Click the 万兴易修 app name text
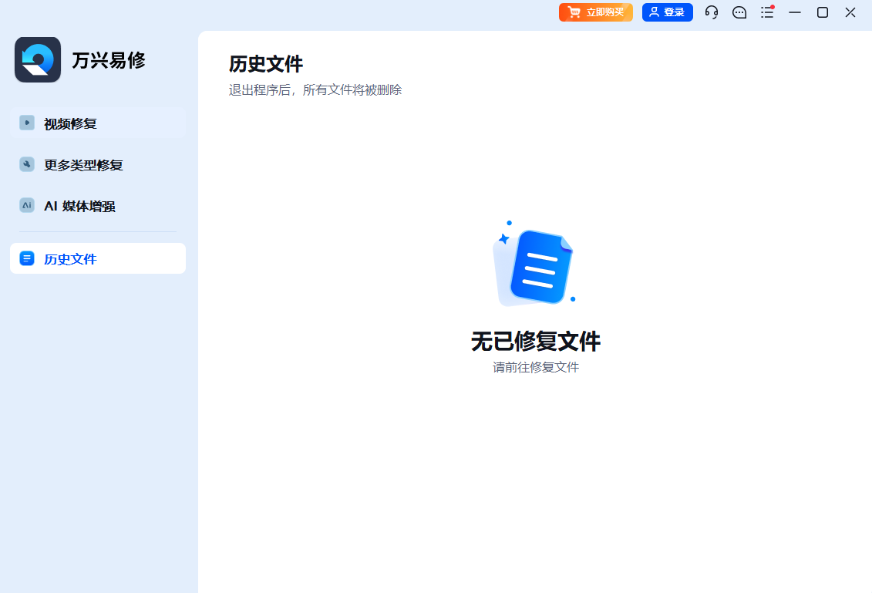Viewport: 872px width, 593px height. click(x=109, y=60)
